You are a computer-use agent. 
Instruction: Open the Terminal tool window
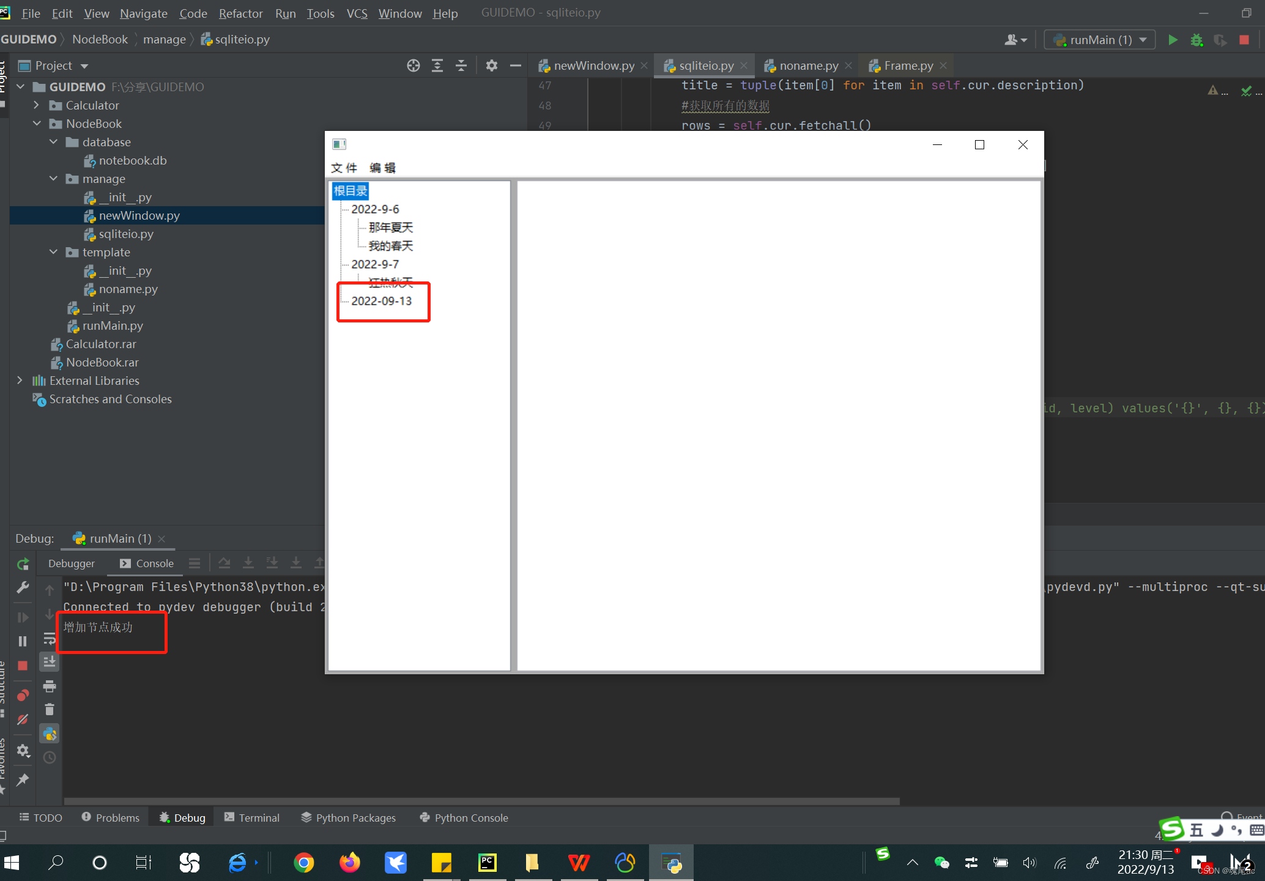251,817
